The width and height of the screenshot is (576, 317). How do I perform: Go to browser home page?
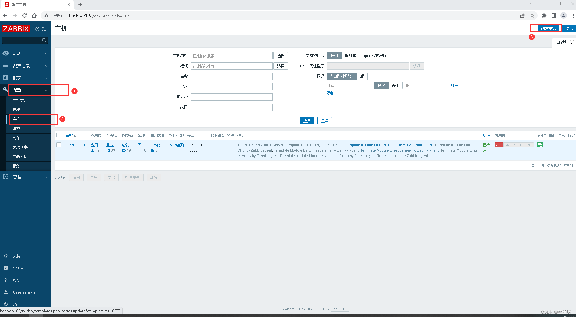click(34, 15)
